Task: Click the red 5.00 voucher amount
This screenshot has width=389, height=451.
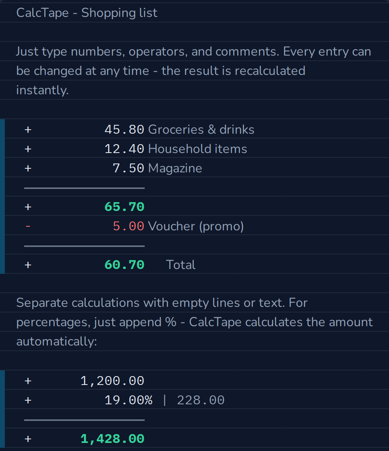Action: tap(128, 226)
